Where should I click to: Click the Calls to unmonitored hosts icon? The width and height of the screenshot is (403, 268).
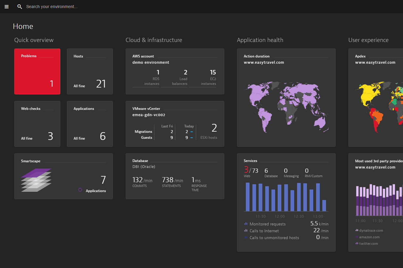(x=246, y=237)
